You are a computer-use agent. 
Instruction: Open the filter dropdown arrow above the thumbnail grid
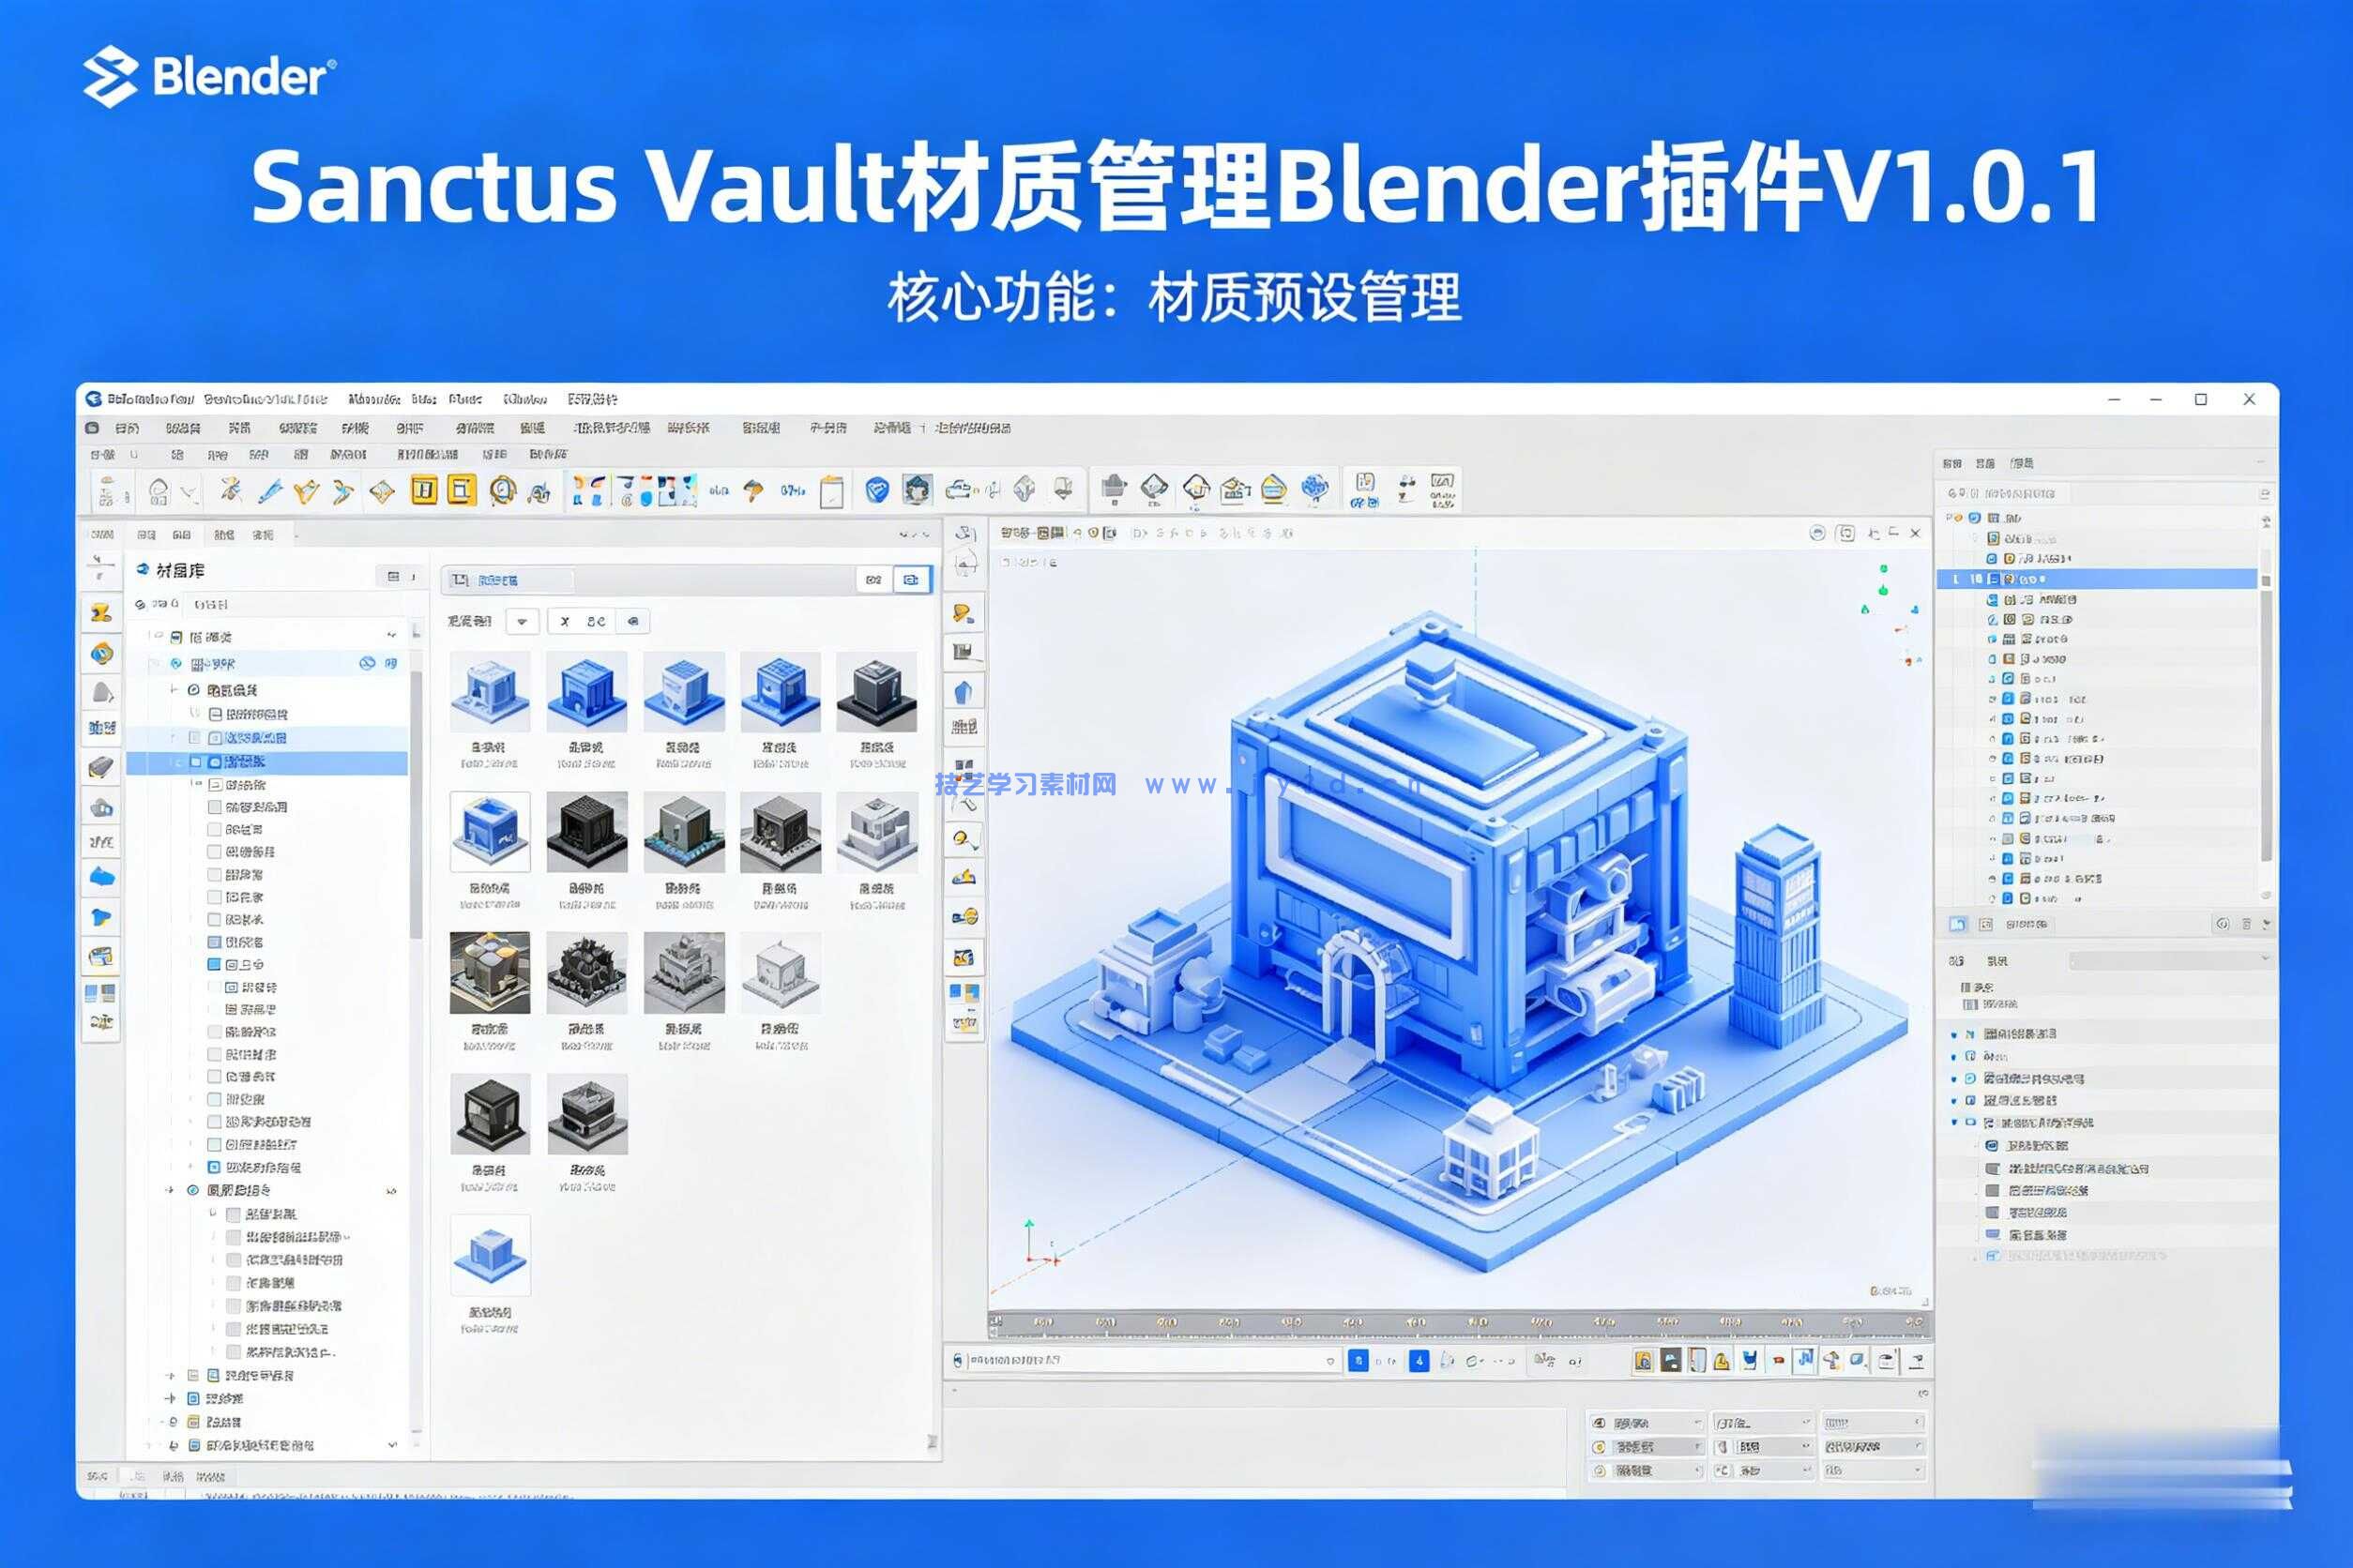coord(523,621)
